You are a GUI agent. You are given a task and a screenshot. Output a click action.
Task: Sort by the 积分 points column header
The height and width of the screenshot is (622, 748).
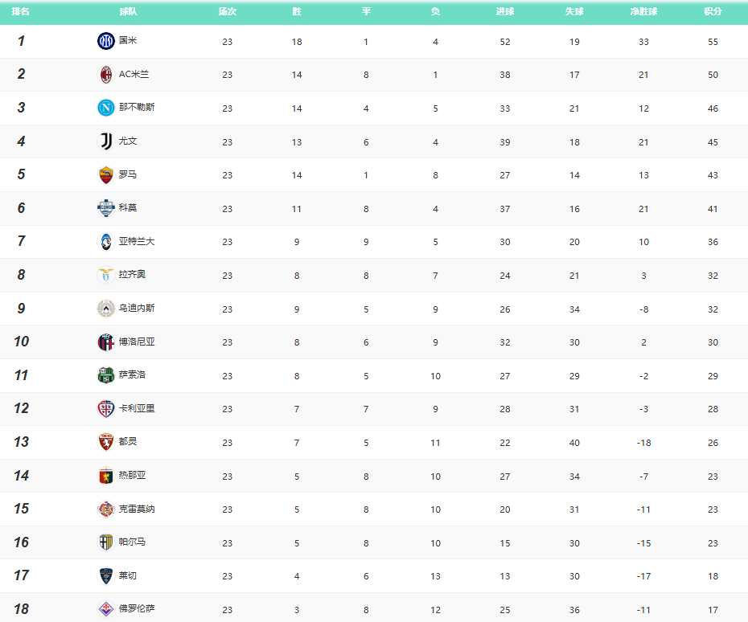point(713,12)
